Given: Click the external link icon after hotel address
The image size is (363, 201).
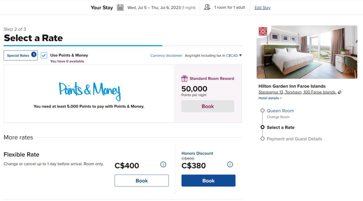Looking at the screenshot, I should coord(339,93).
